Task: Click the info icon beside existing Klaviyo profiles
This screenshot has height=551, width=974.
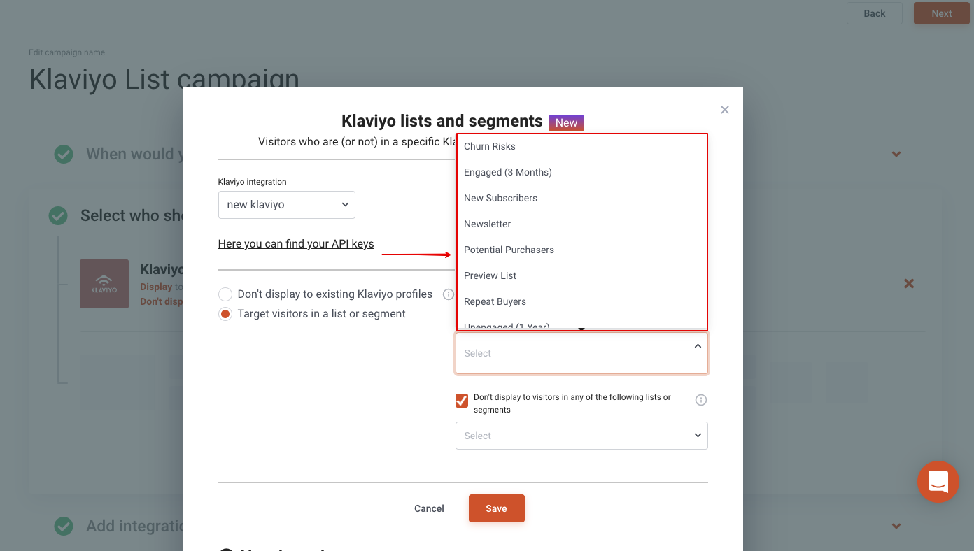Action: [x=449, y=294]
